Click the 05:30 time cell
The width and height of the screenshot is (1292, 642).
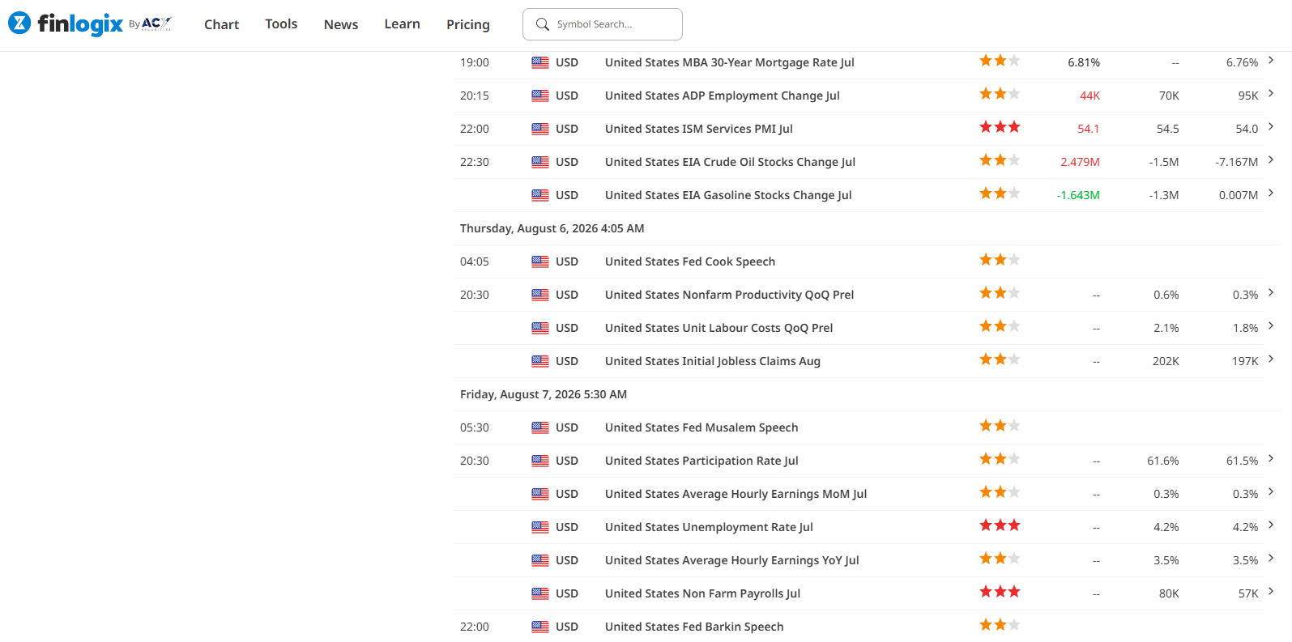click(475, 427)
